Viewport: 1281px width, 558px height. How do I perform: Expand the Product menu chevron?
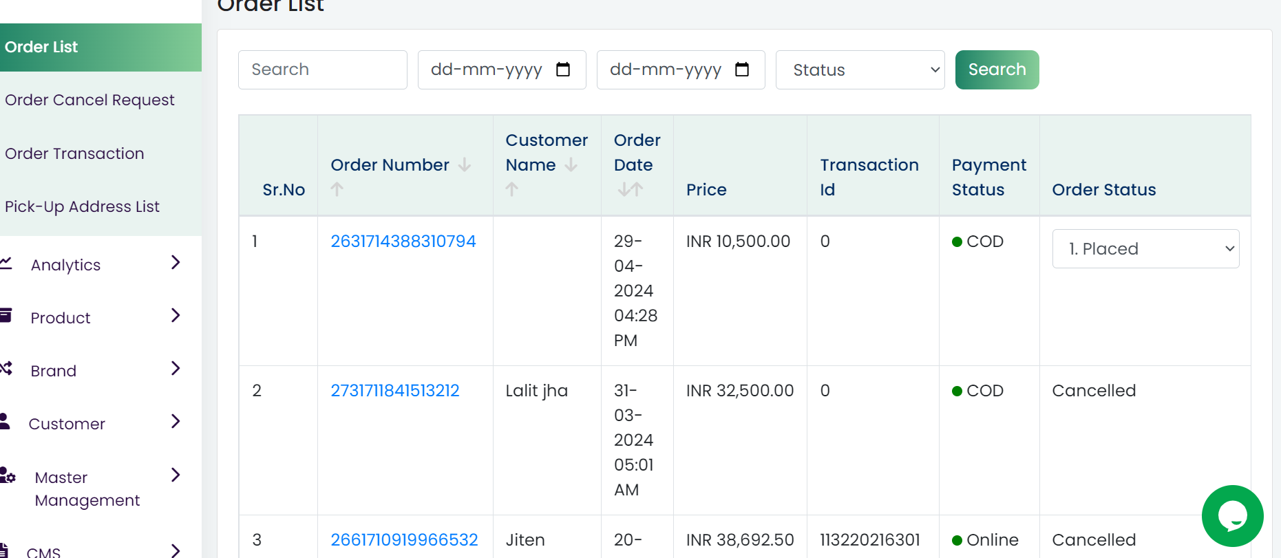tap(176, 316)
